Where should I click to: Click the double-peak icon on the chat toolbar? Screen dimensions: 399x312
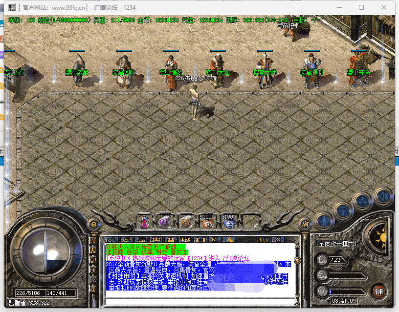click(111, 240)
